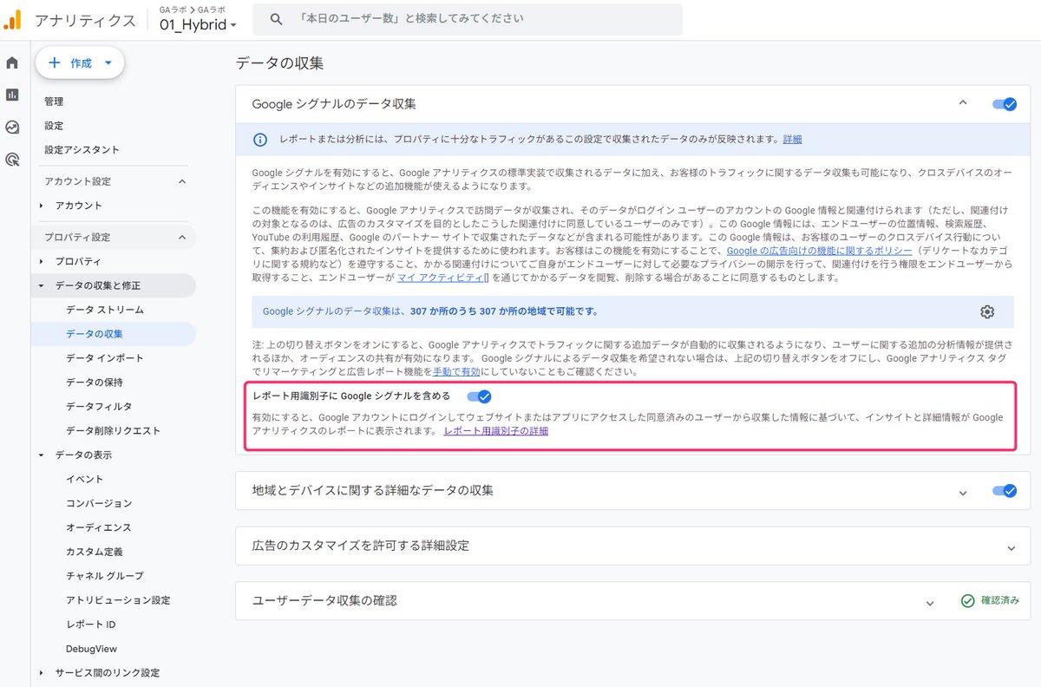The height and width of the screenshot is (687, 1041).
Task: Open 管理 in the sidebar
Action: pos(54,101)
